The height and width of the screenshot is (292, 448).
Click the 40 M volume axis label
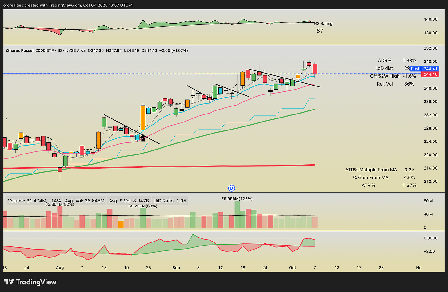coord(428,214)
